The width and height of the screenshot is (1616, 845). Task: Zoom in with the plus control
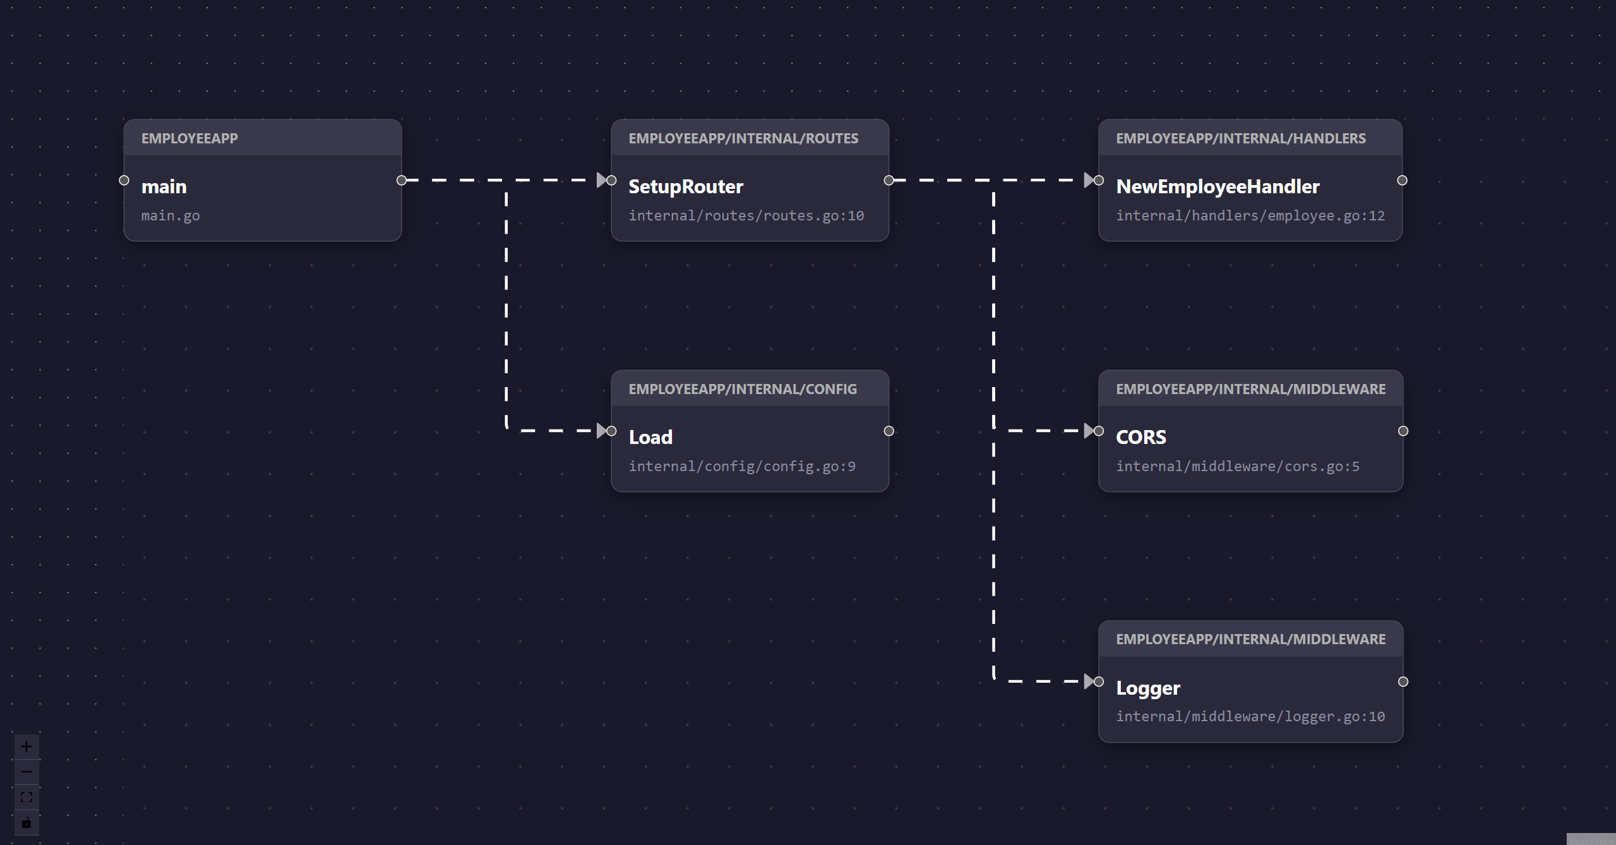coord(27,746)
